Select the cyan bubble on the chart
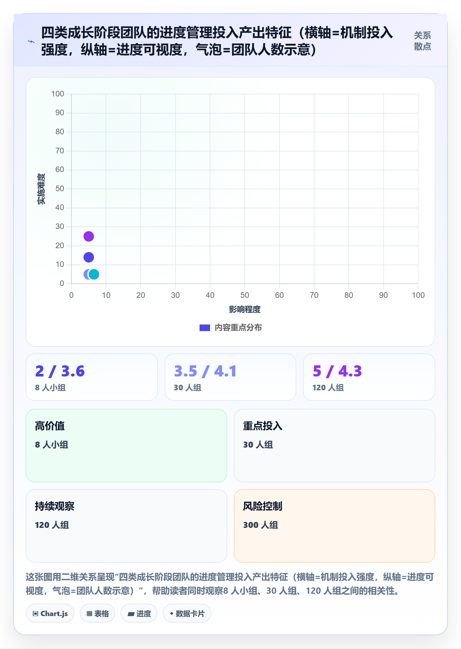The height and width of the screenshot is (649, 461). coord(94,274)
